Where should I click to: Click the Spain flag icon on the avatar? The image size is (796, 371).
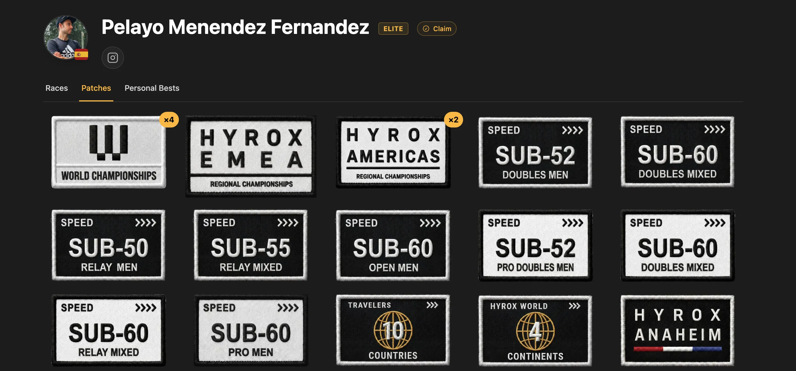[x=82, y=55]
